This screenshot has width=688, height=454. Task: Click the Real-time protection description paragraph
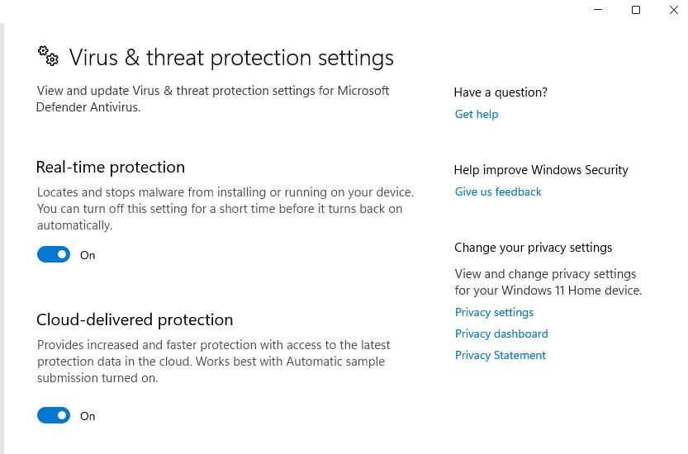[225, 208]
